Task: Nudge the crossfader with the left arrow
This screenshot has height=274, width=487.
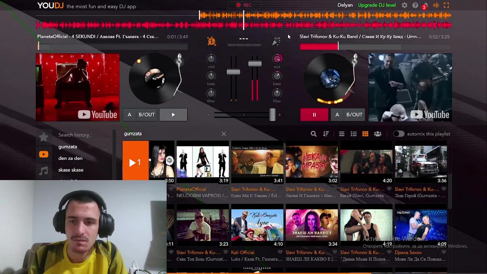Action: tap(208, 115)
